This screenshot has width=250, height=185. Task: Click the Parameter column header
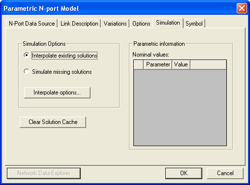tap(158, 64)
